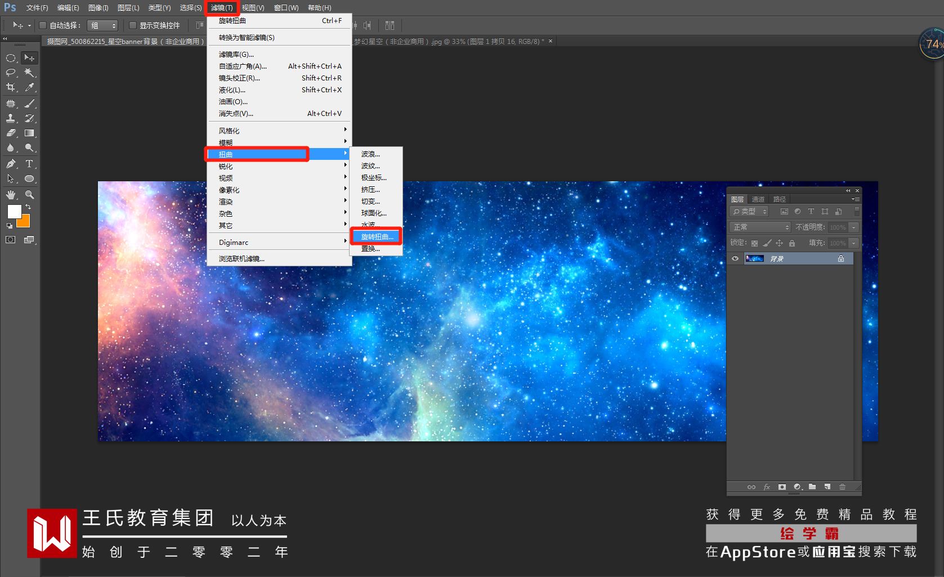Open the orange background color picker
Image resolution: width=944 pixels, height=577 pixels.
pos(25,222)
